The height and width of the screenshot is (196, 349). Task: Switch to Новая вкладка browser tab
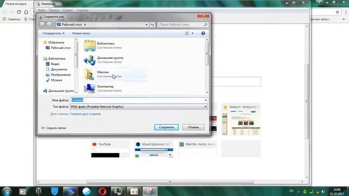point(16,4)
